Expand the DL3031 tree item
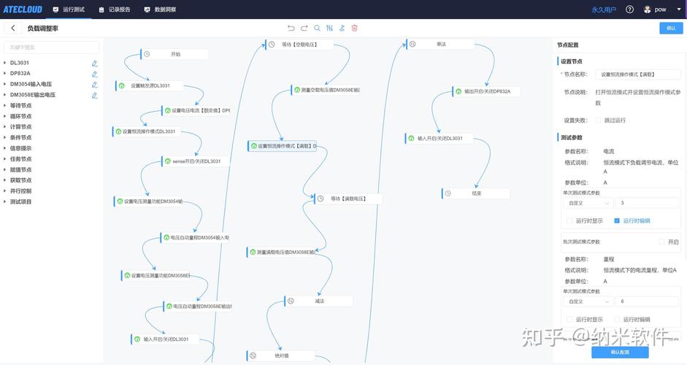The height and width of the screenshot is (365, 687). (x=5, y=63)
